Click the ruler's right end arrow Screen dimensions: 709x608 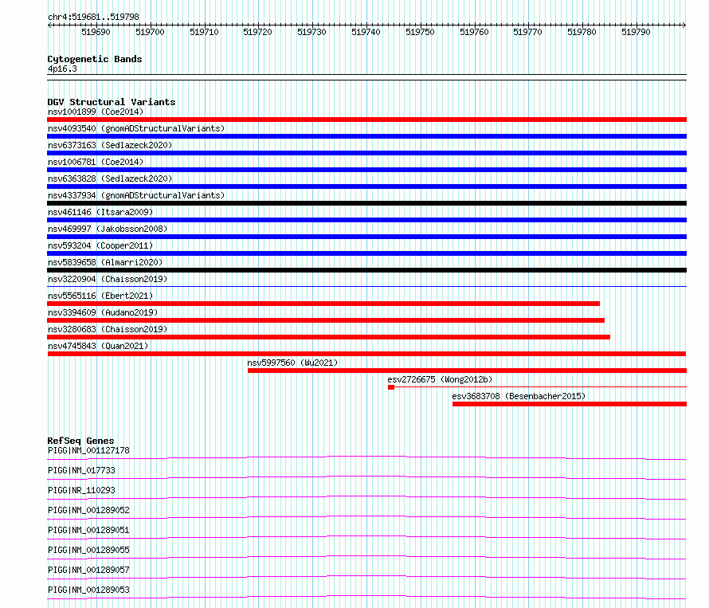pos(684,25)
